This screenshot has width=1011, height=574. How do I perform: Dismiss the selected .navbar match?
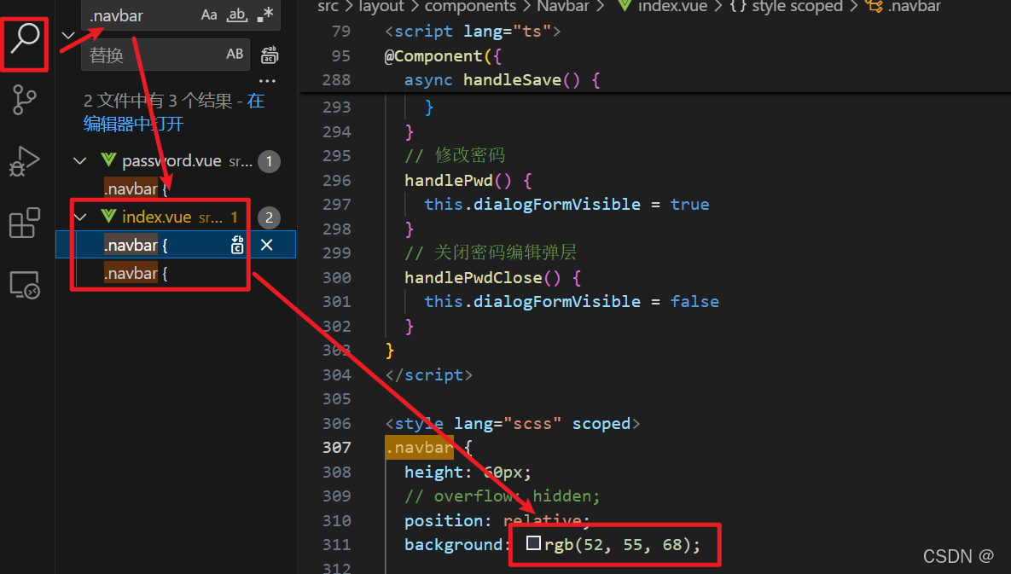pos(266,245)
